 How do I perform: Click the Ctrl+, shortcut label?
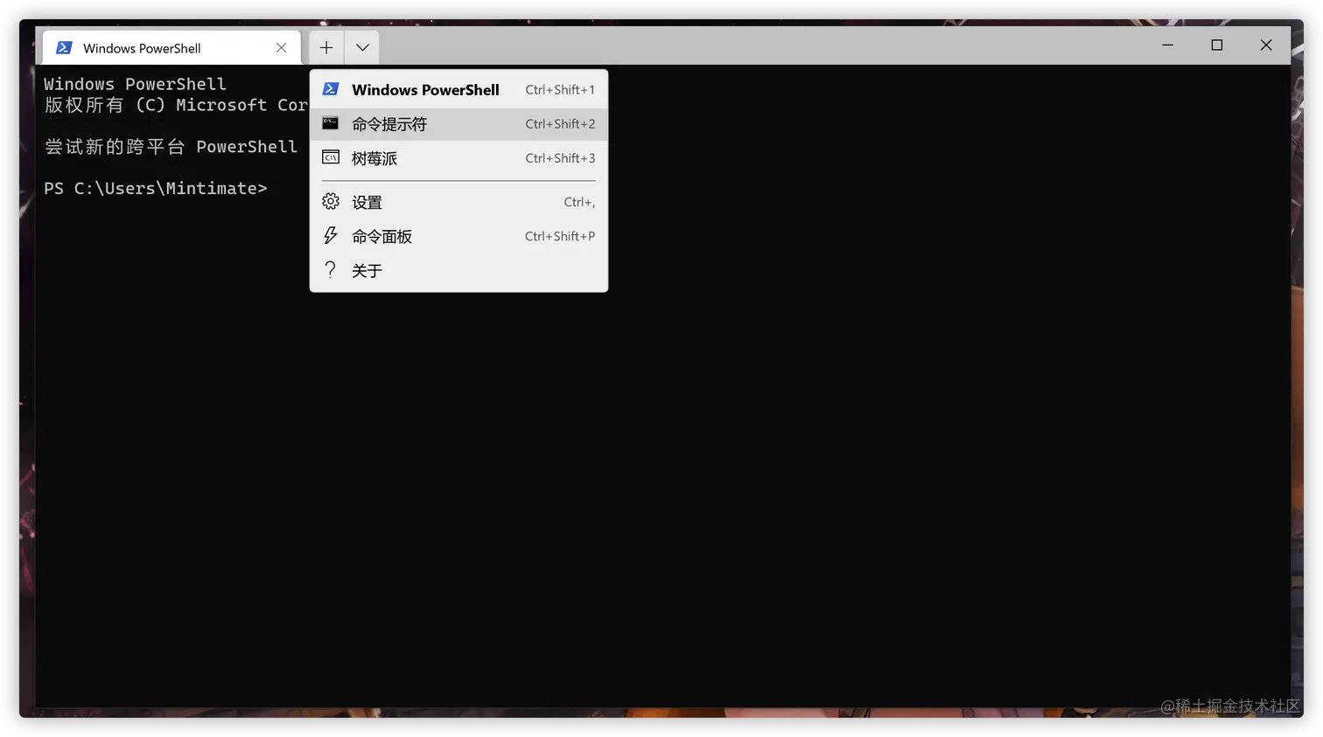pos(579,202)
